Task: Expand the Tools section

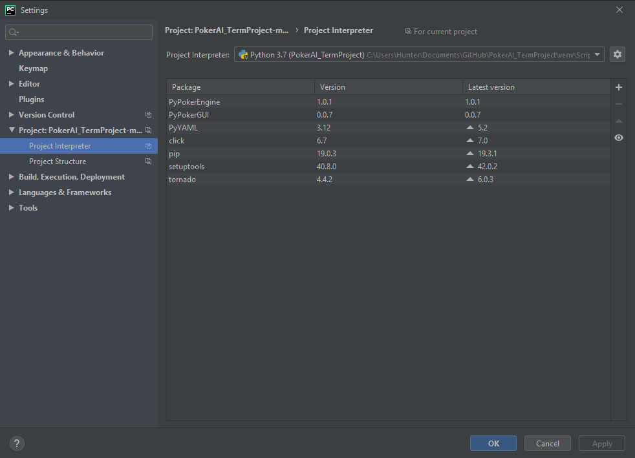Action: (x=12, y=207)
